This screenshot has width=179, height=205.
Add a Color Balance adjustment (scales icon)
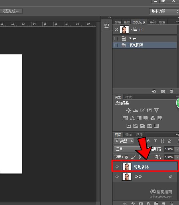pos(132,118)
